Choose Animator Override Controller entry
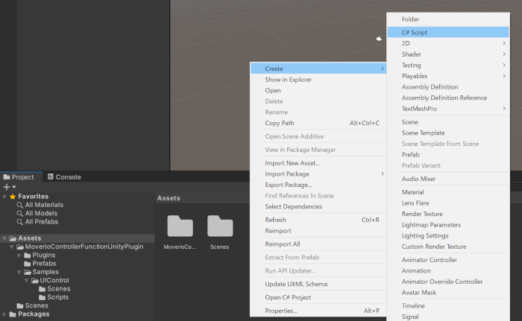This screenshot has height=321, width=522. (448, 282)
